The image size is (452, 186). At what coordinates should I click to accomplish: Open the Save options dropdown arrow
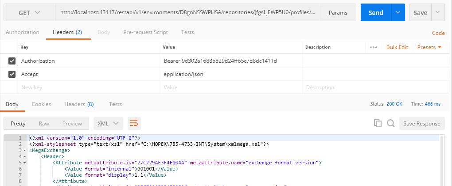(x=438, y=13)
